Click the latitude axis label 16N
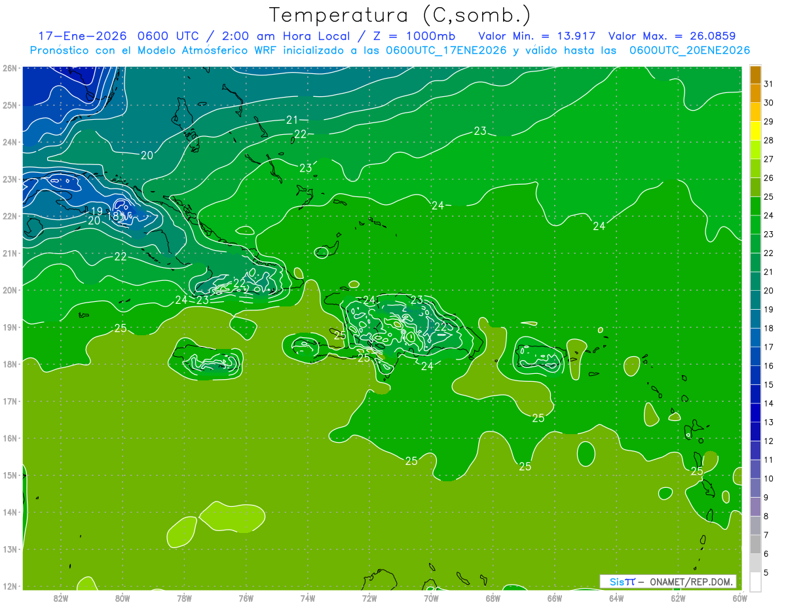The height and width of the screenshot is (607, 786). click(x=10, y=438)
